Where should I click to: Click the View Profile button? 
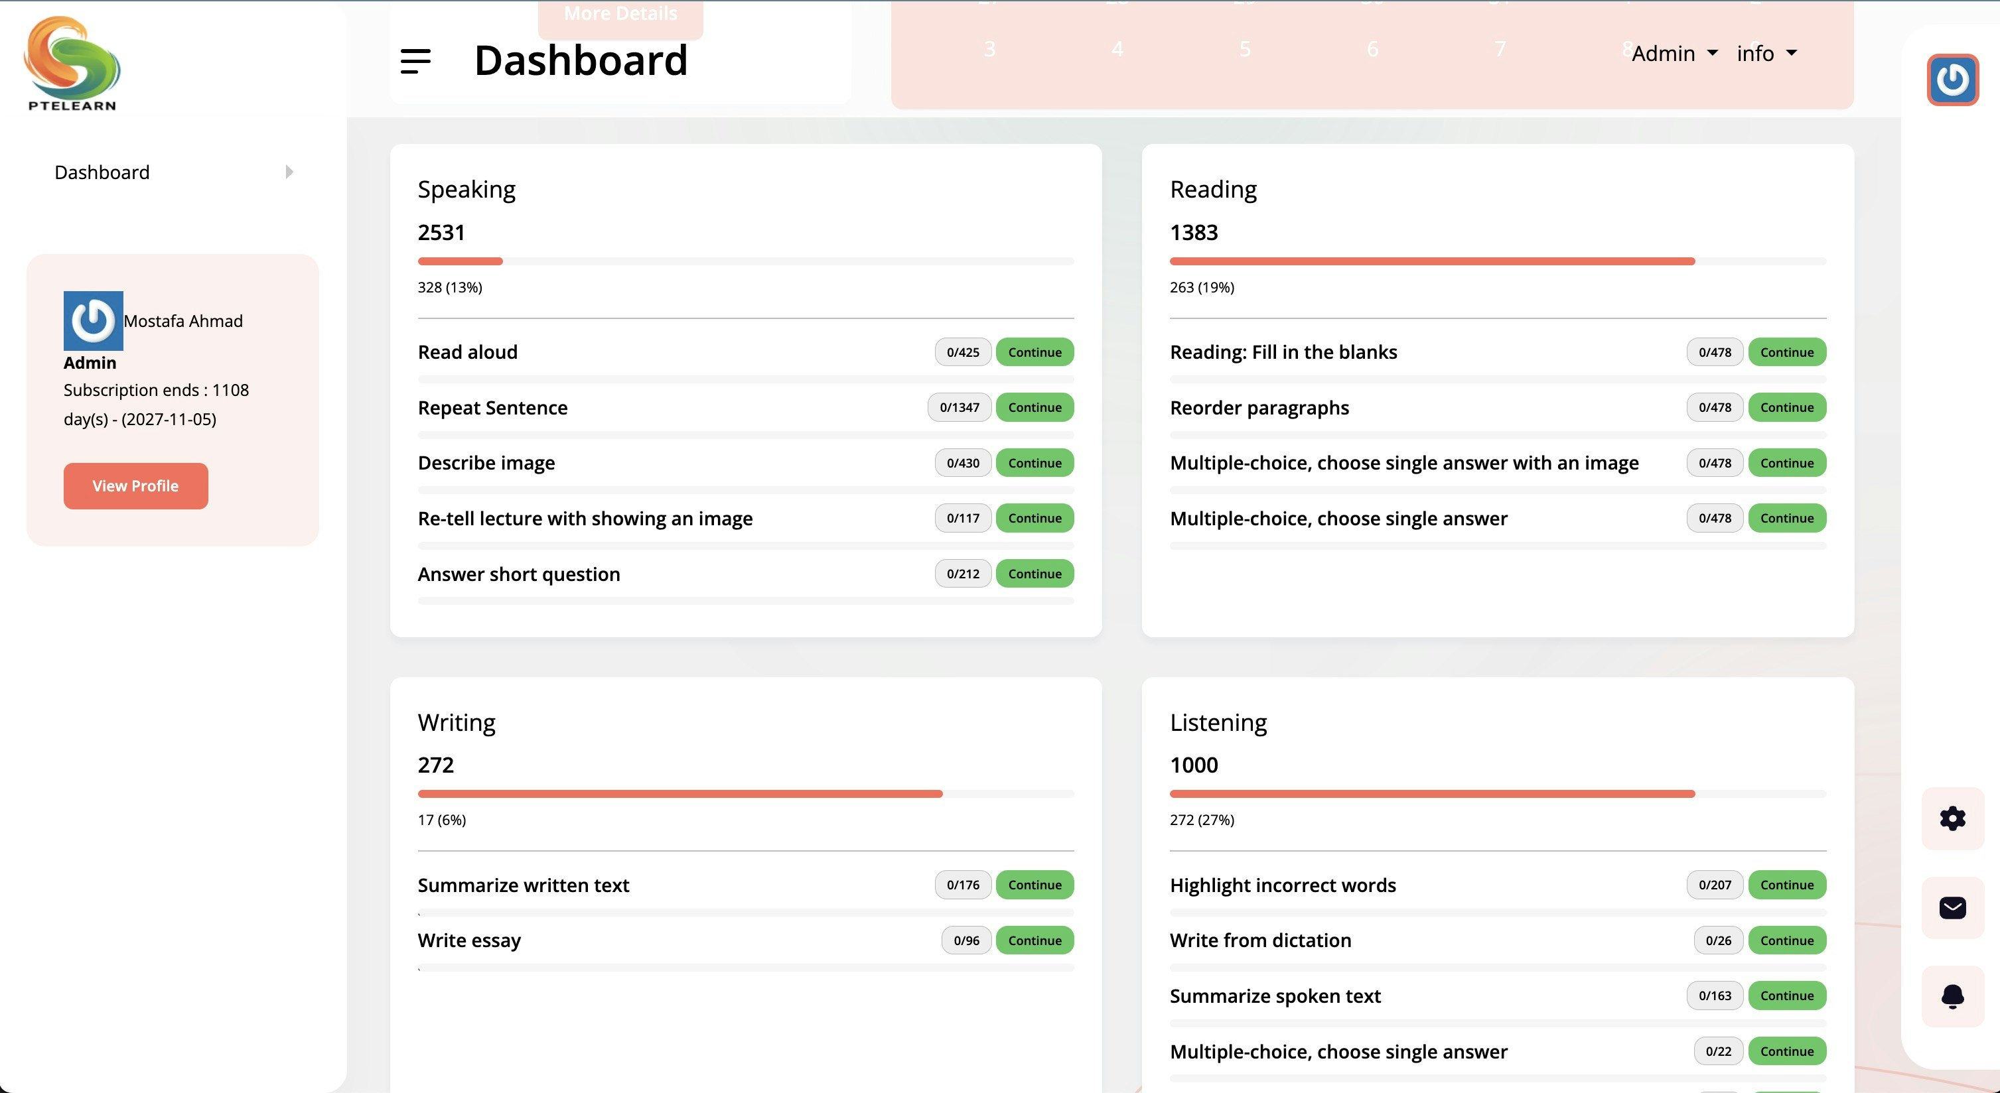coord(136,485)
